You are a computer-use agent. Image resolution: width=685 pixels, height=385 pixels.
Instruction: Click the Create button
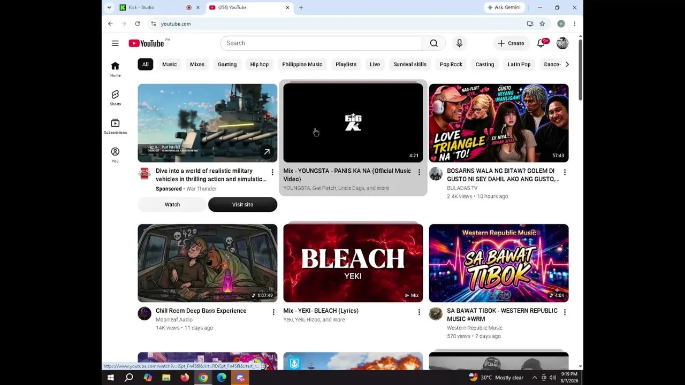point(511,43)
